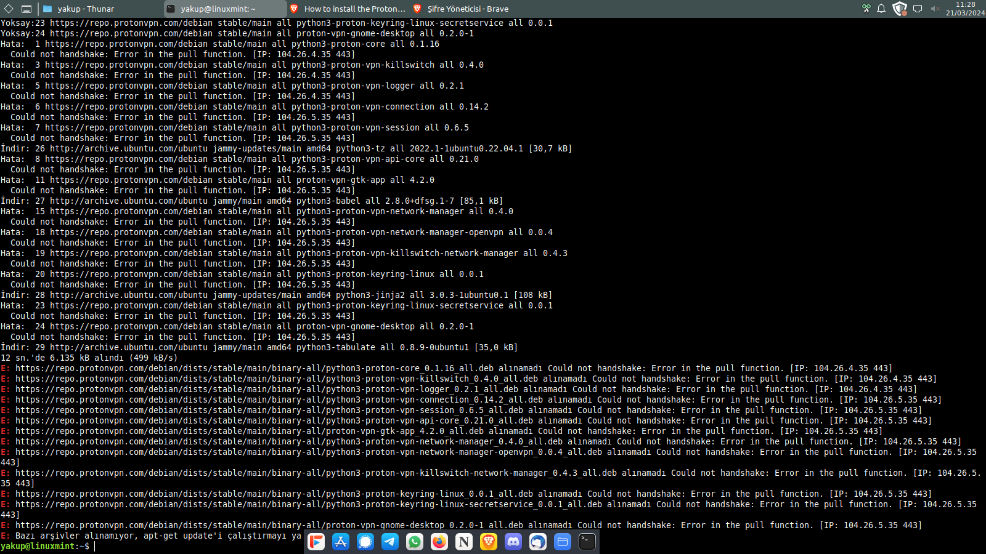986x554 pixels.
Task: Click the shield update manager tray icon
Action: tap(900, 9)
